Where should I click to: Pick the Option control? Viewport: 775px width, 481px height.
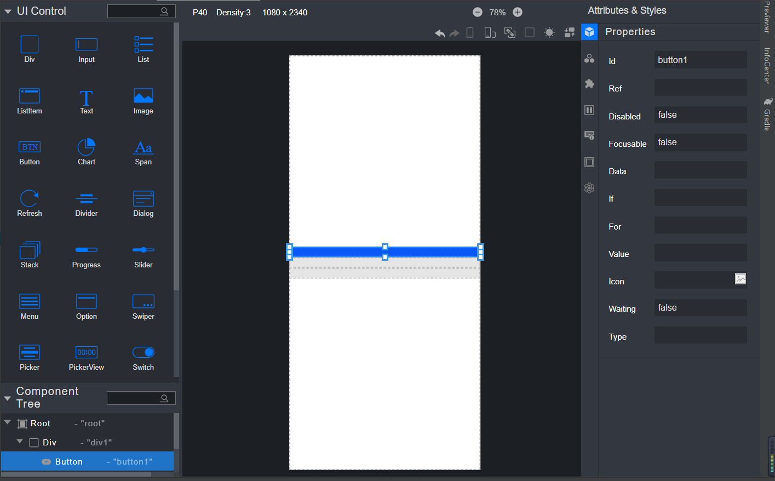click(x=87, y=306)
